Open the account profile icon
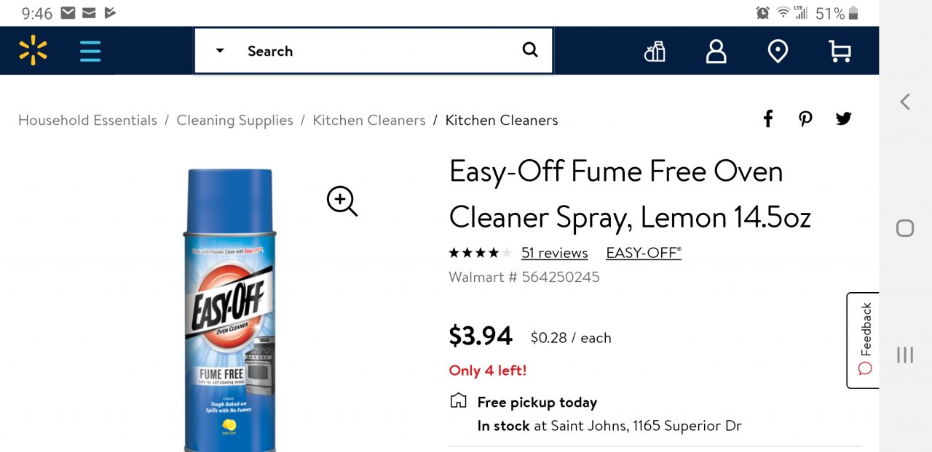The width and height of the screenshot is (932, 452). [716, 51]
